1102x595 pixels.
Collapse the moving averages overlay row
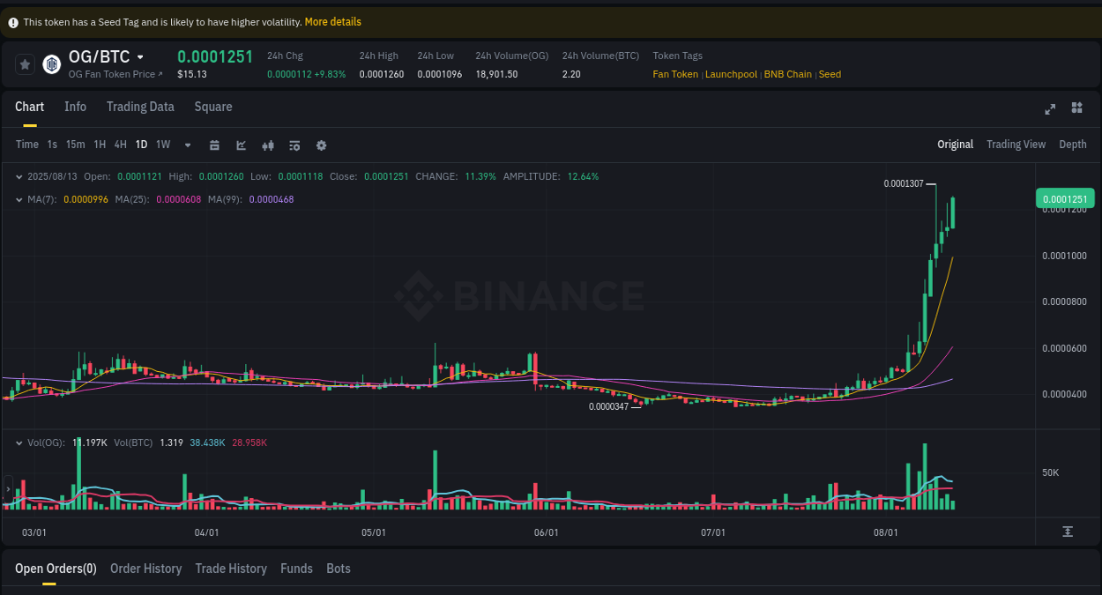19,199
